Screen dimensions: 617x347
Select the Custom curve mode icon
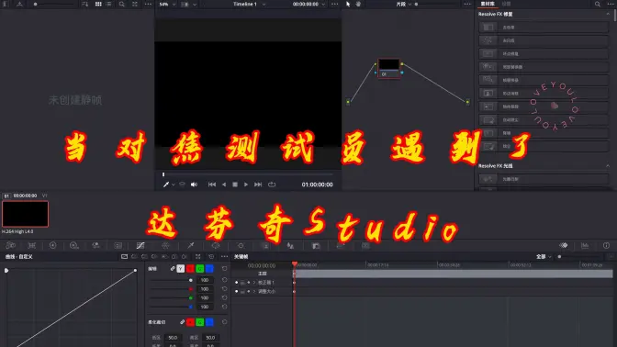pyautogui.click(x=124, y=256)
